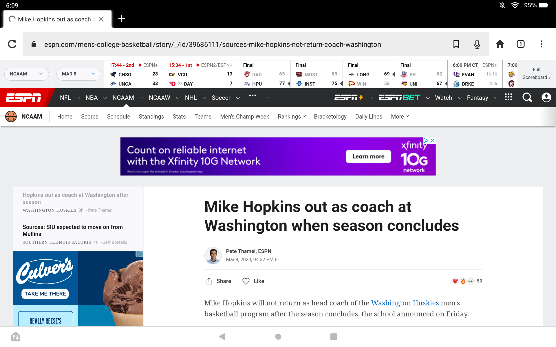Viewport: 556px width, 347px height.
Task: Expand the Soccer menu chevron
Action: click(238, 98)
